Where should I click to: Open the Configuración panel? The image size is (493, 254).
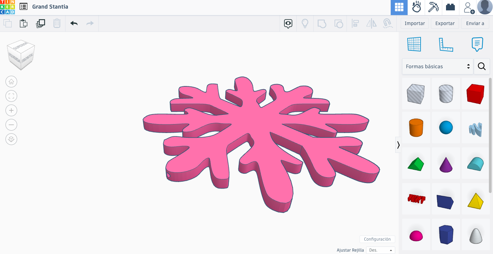(377, 239)
